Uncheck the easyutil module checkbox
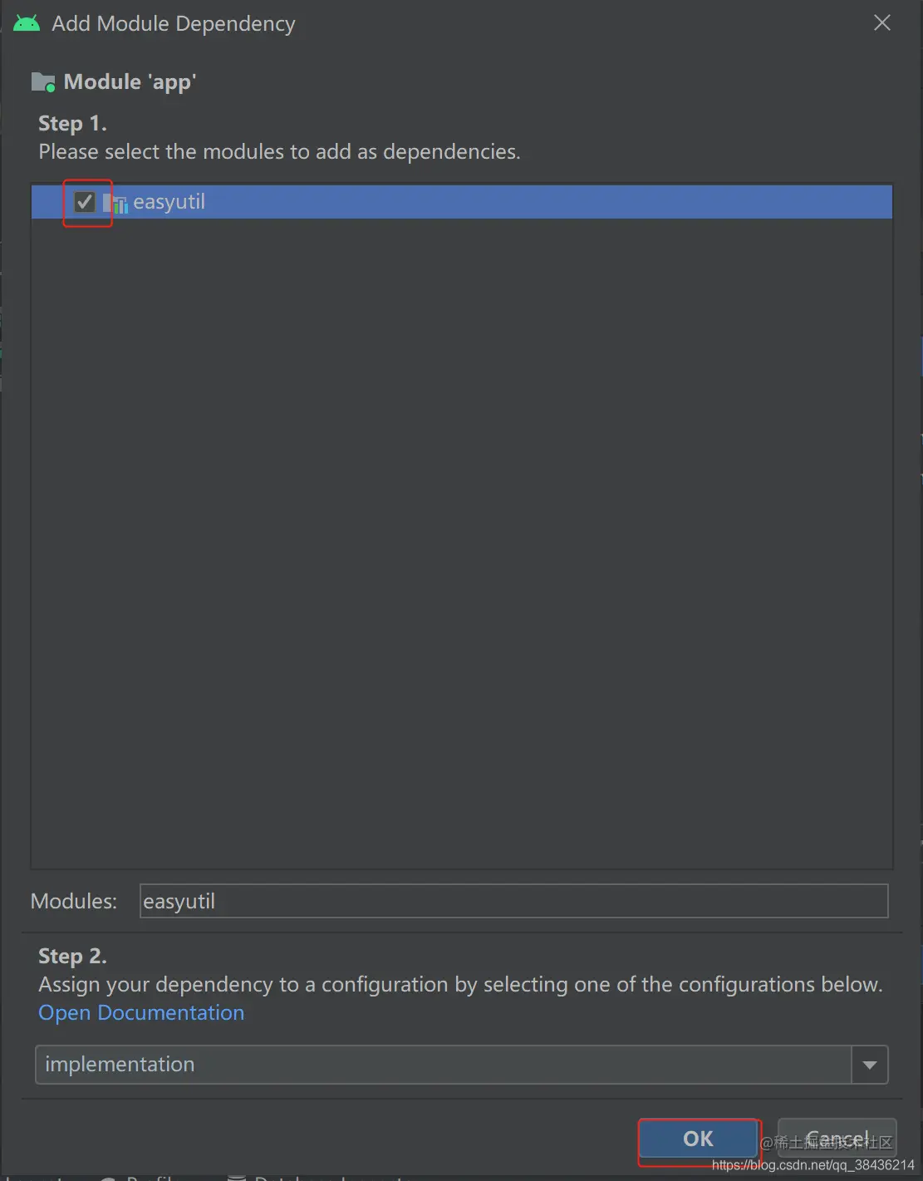Screen dimensions: 923x1181 86,201
